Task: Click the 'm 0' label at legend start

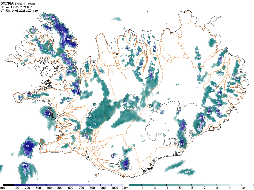Action: [3, 188]
